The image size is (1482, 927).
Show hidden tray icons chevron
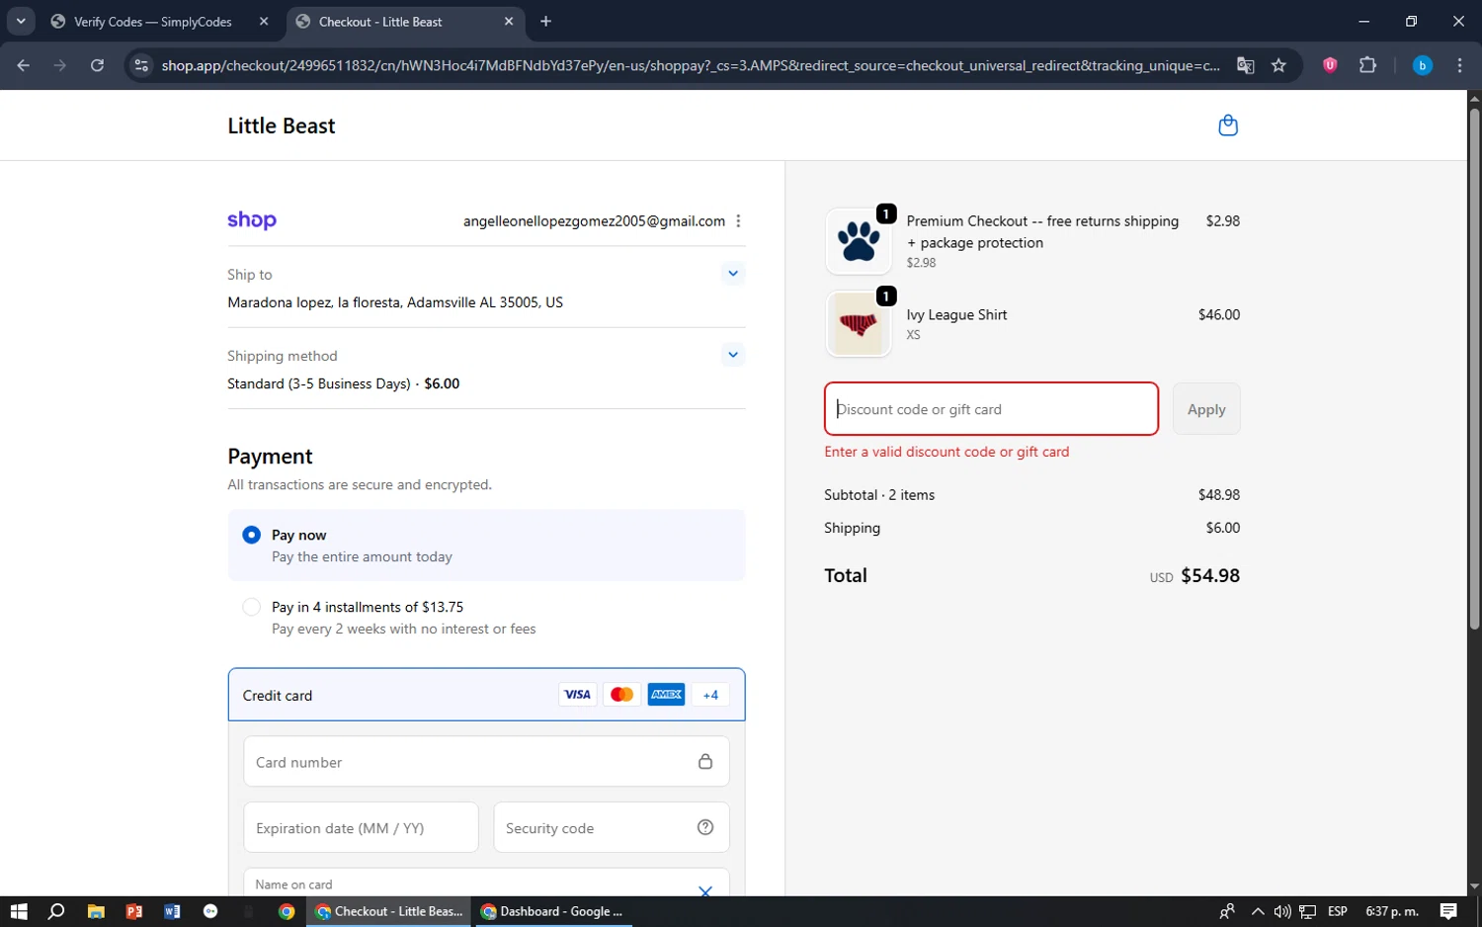pyautogui.click(x=1257, y=911)
